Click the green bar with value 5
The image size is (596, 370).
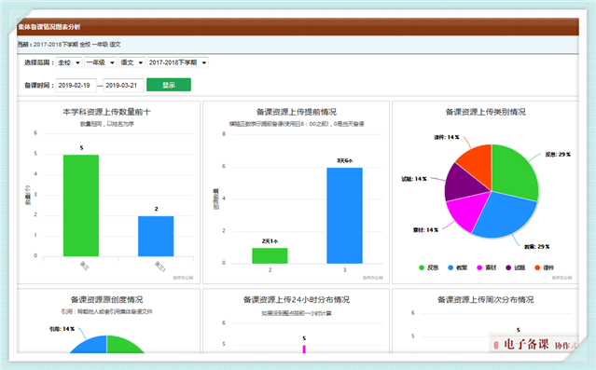(x=81, y=206)
